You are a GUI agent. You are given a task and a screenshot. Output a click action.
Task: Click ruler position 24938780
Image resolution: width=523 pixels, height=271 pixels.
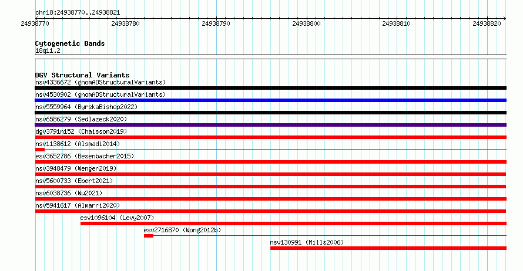click(x=125, y=23)
